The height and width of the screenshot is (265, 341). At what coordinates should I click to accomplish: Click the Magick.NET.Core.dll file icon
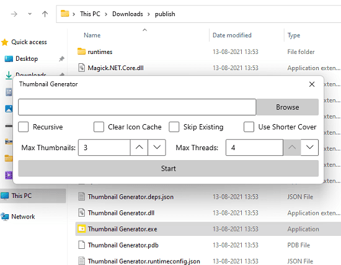click(82, 68)
